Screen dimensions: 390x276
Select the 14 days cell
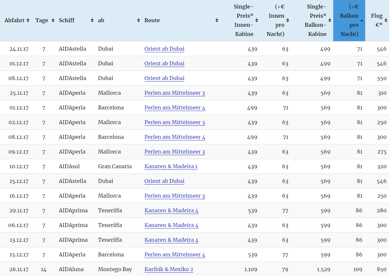pos(44,269)
